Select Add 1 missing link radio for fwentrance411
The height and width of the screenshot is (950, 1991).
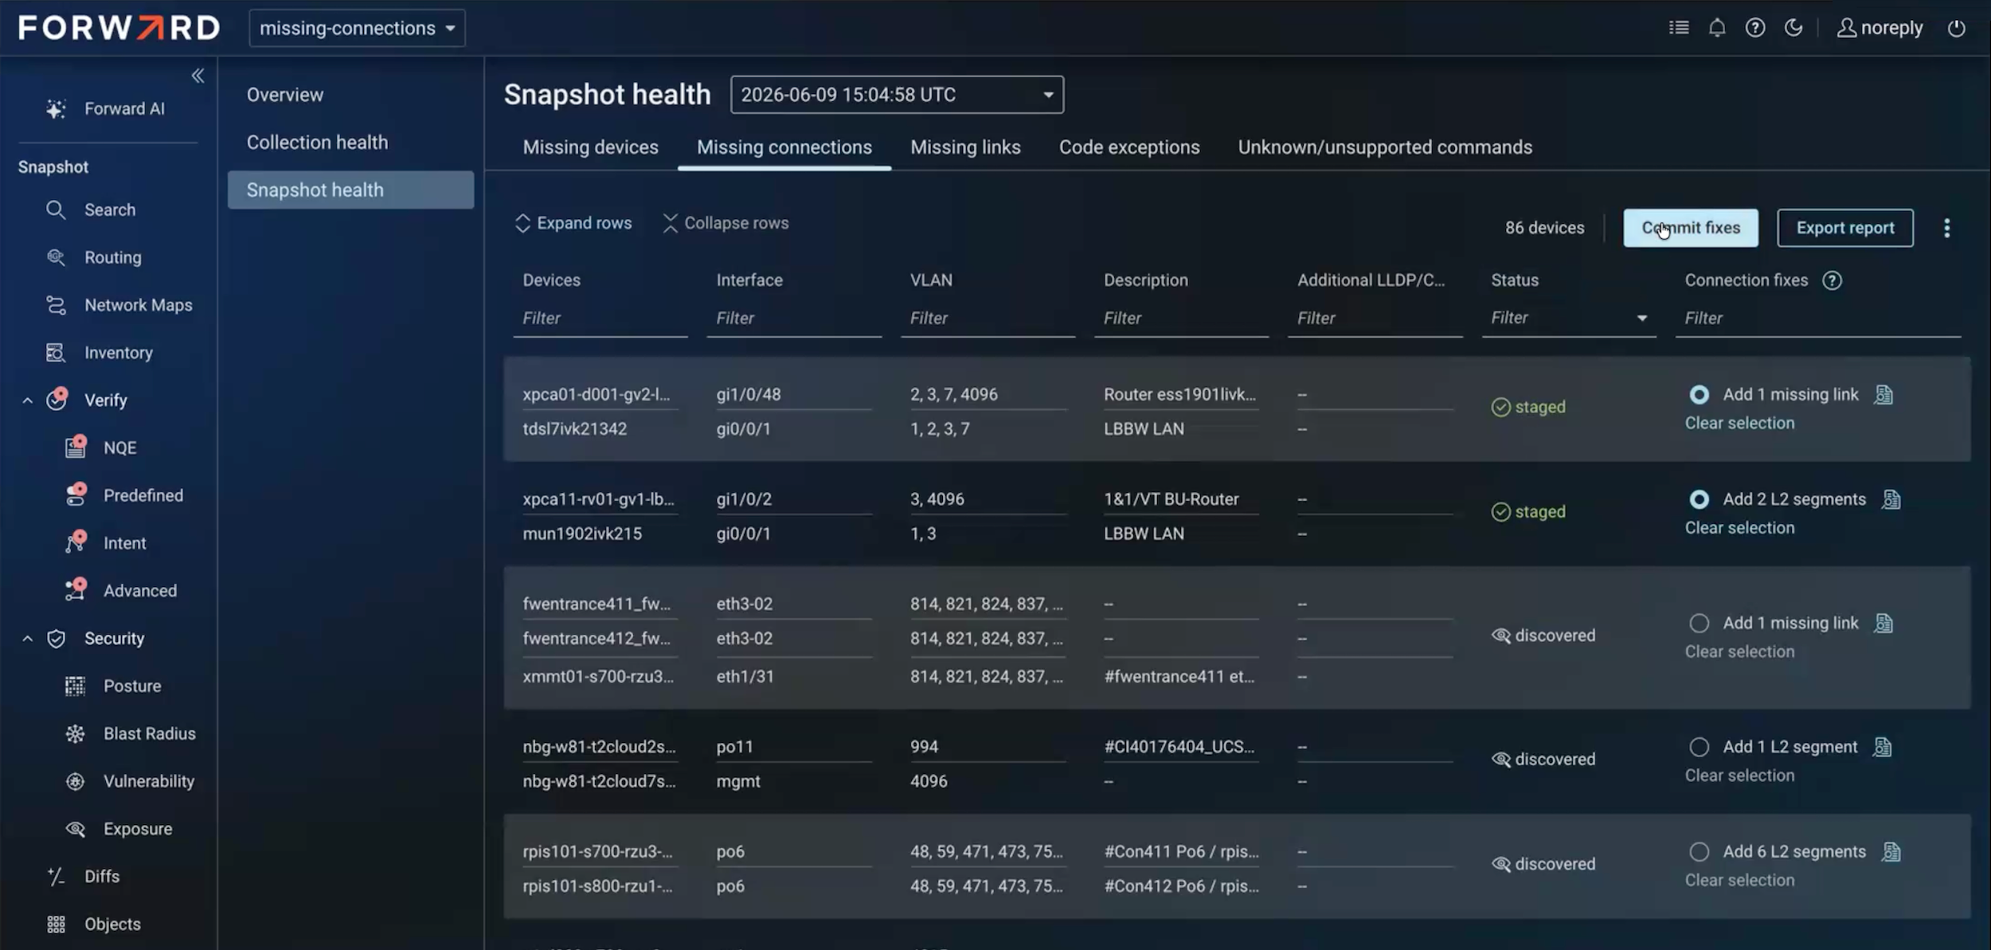(1699, 623)
